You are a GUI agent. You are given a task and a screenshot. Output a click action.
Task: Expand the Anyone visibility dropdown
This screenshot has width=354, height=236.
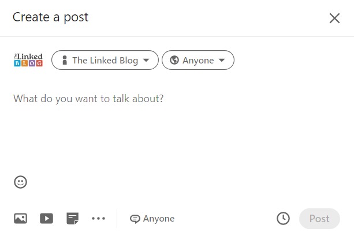coord(198,60)
